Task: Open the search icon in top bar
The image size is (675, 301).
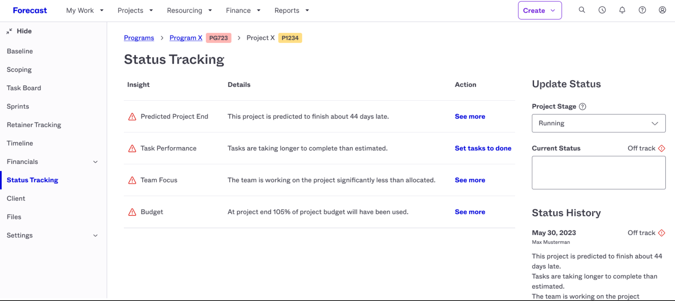Action: pyautogui.click(x=582, y=10)
